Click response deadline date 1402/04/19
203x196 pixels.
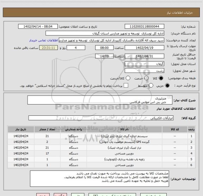pos(144,48)
